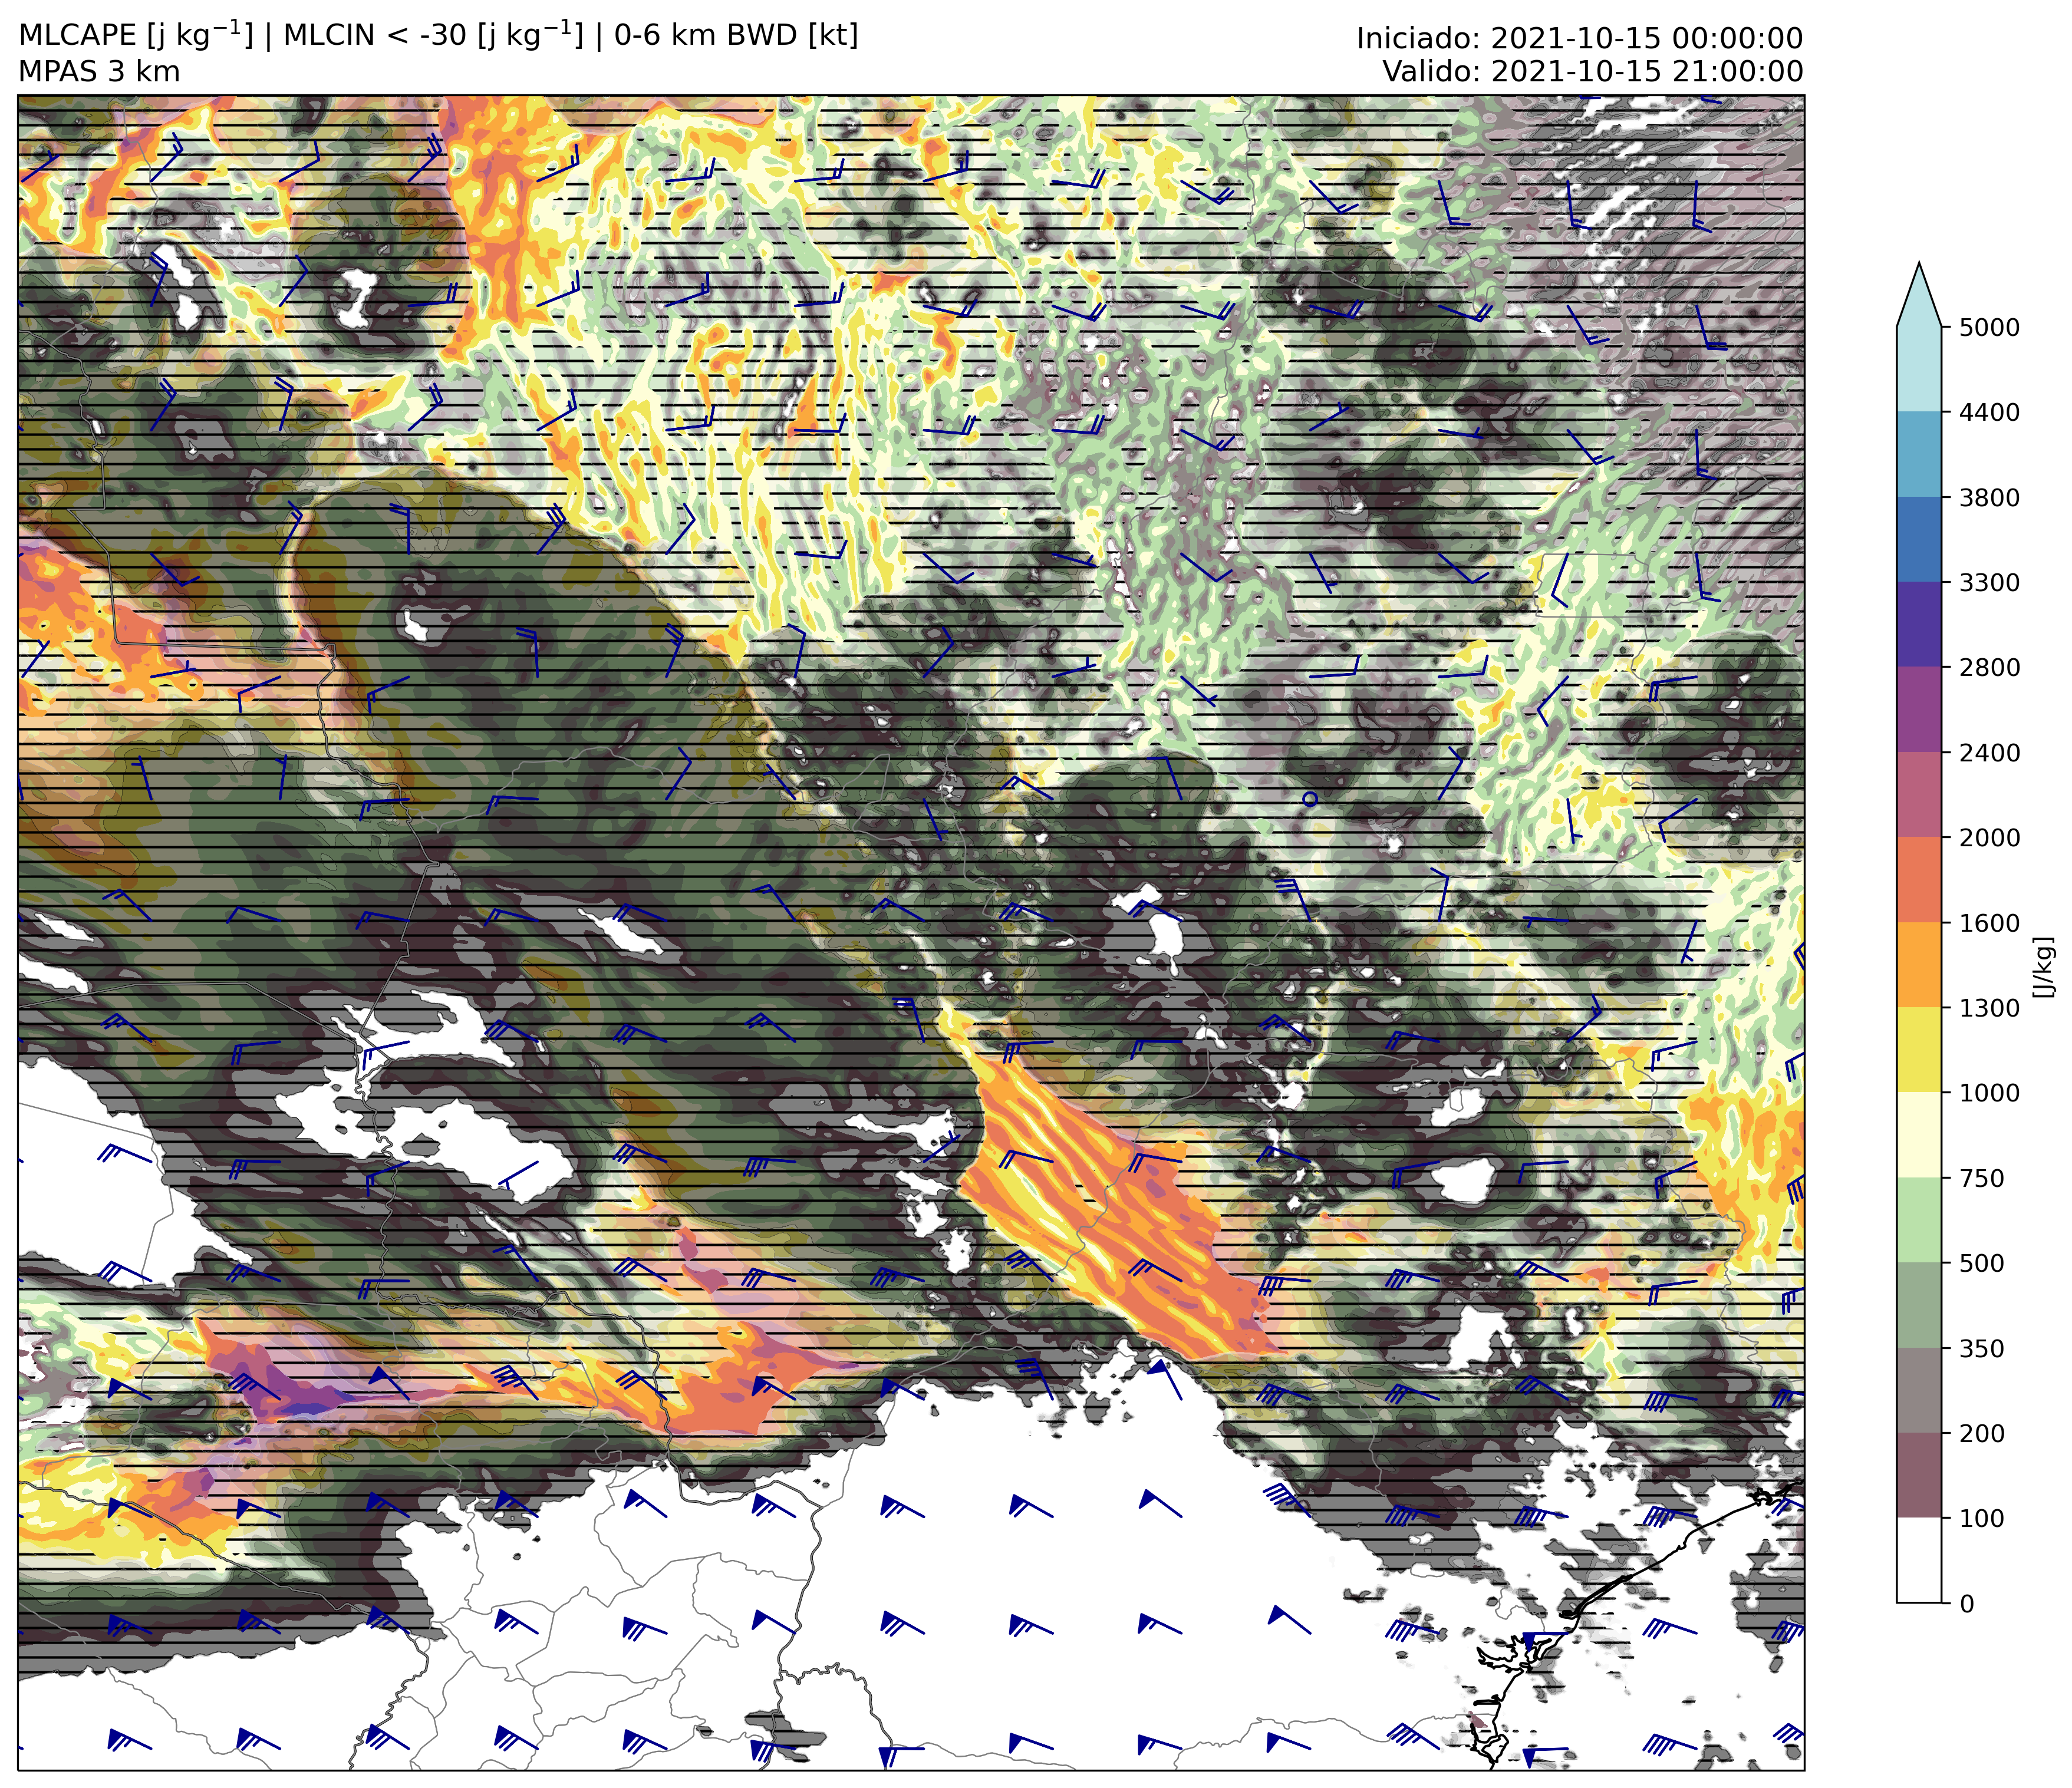Image resolution: width=2072 pixels, height=1788 pixels.
Task: Select the salmon 1600-2000 color band
Action: pyautogui.click(x=1919, y=880)
